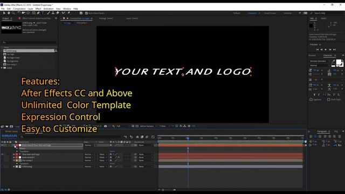The width and height of the screenshot is (345, 194).
Task: Open the Animation menu
Action: click(49, 9)
